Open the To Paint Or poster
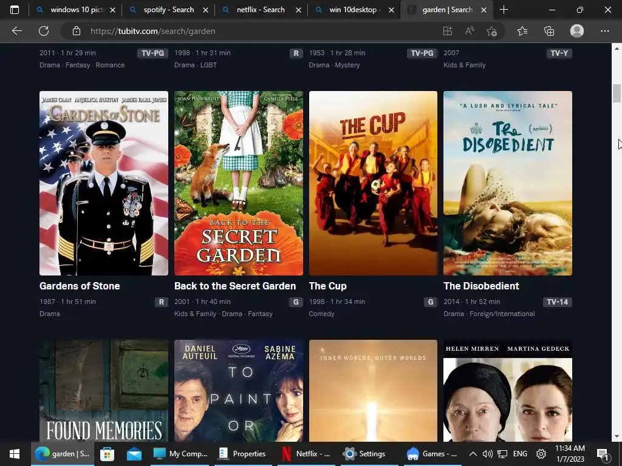The image size is (622, 466). click(x=238, y=391)
